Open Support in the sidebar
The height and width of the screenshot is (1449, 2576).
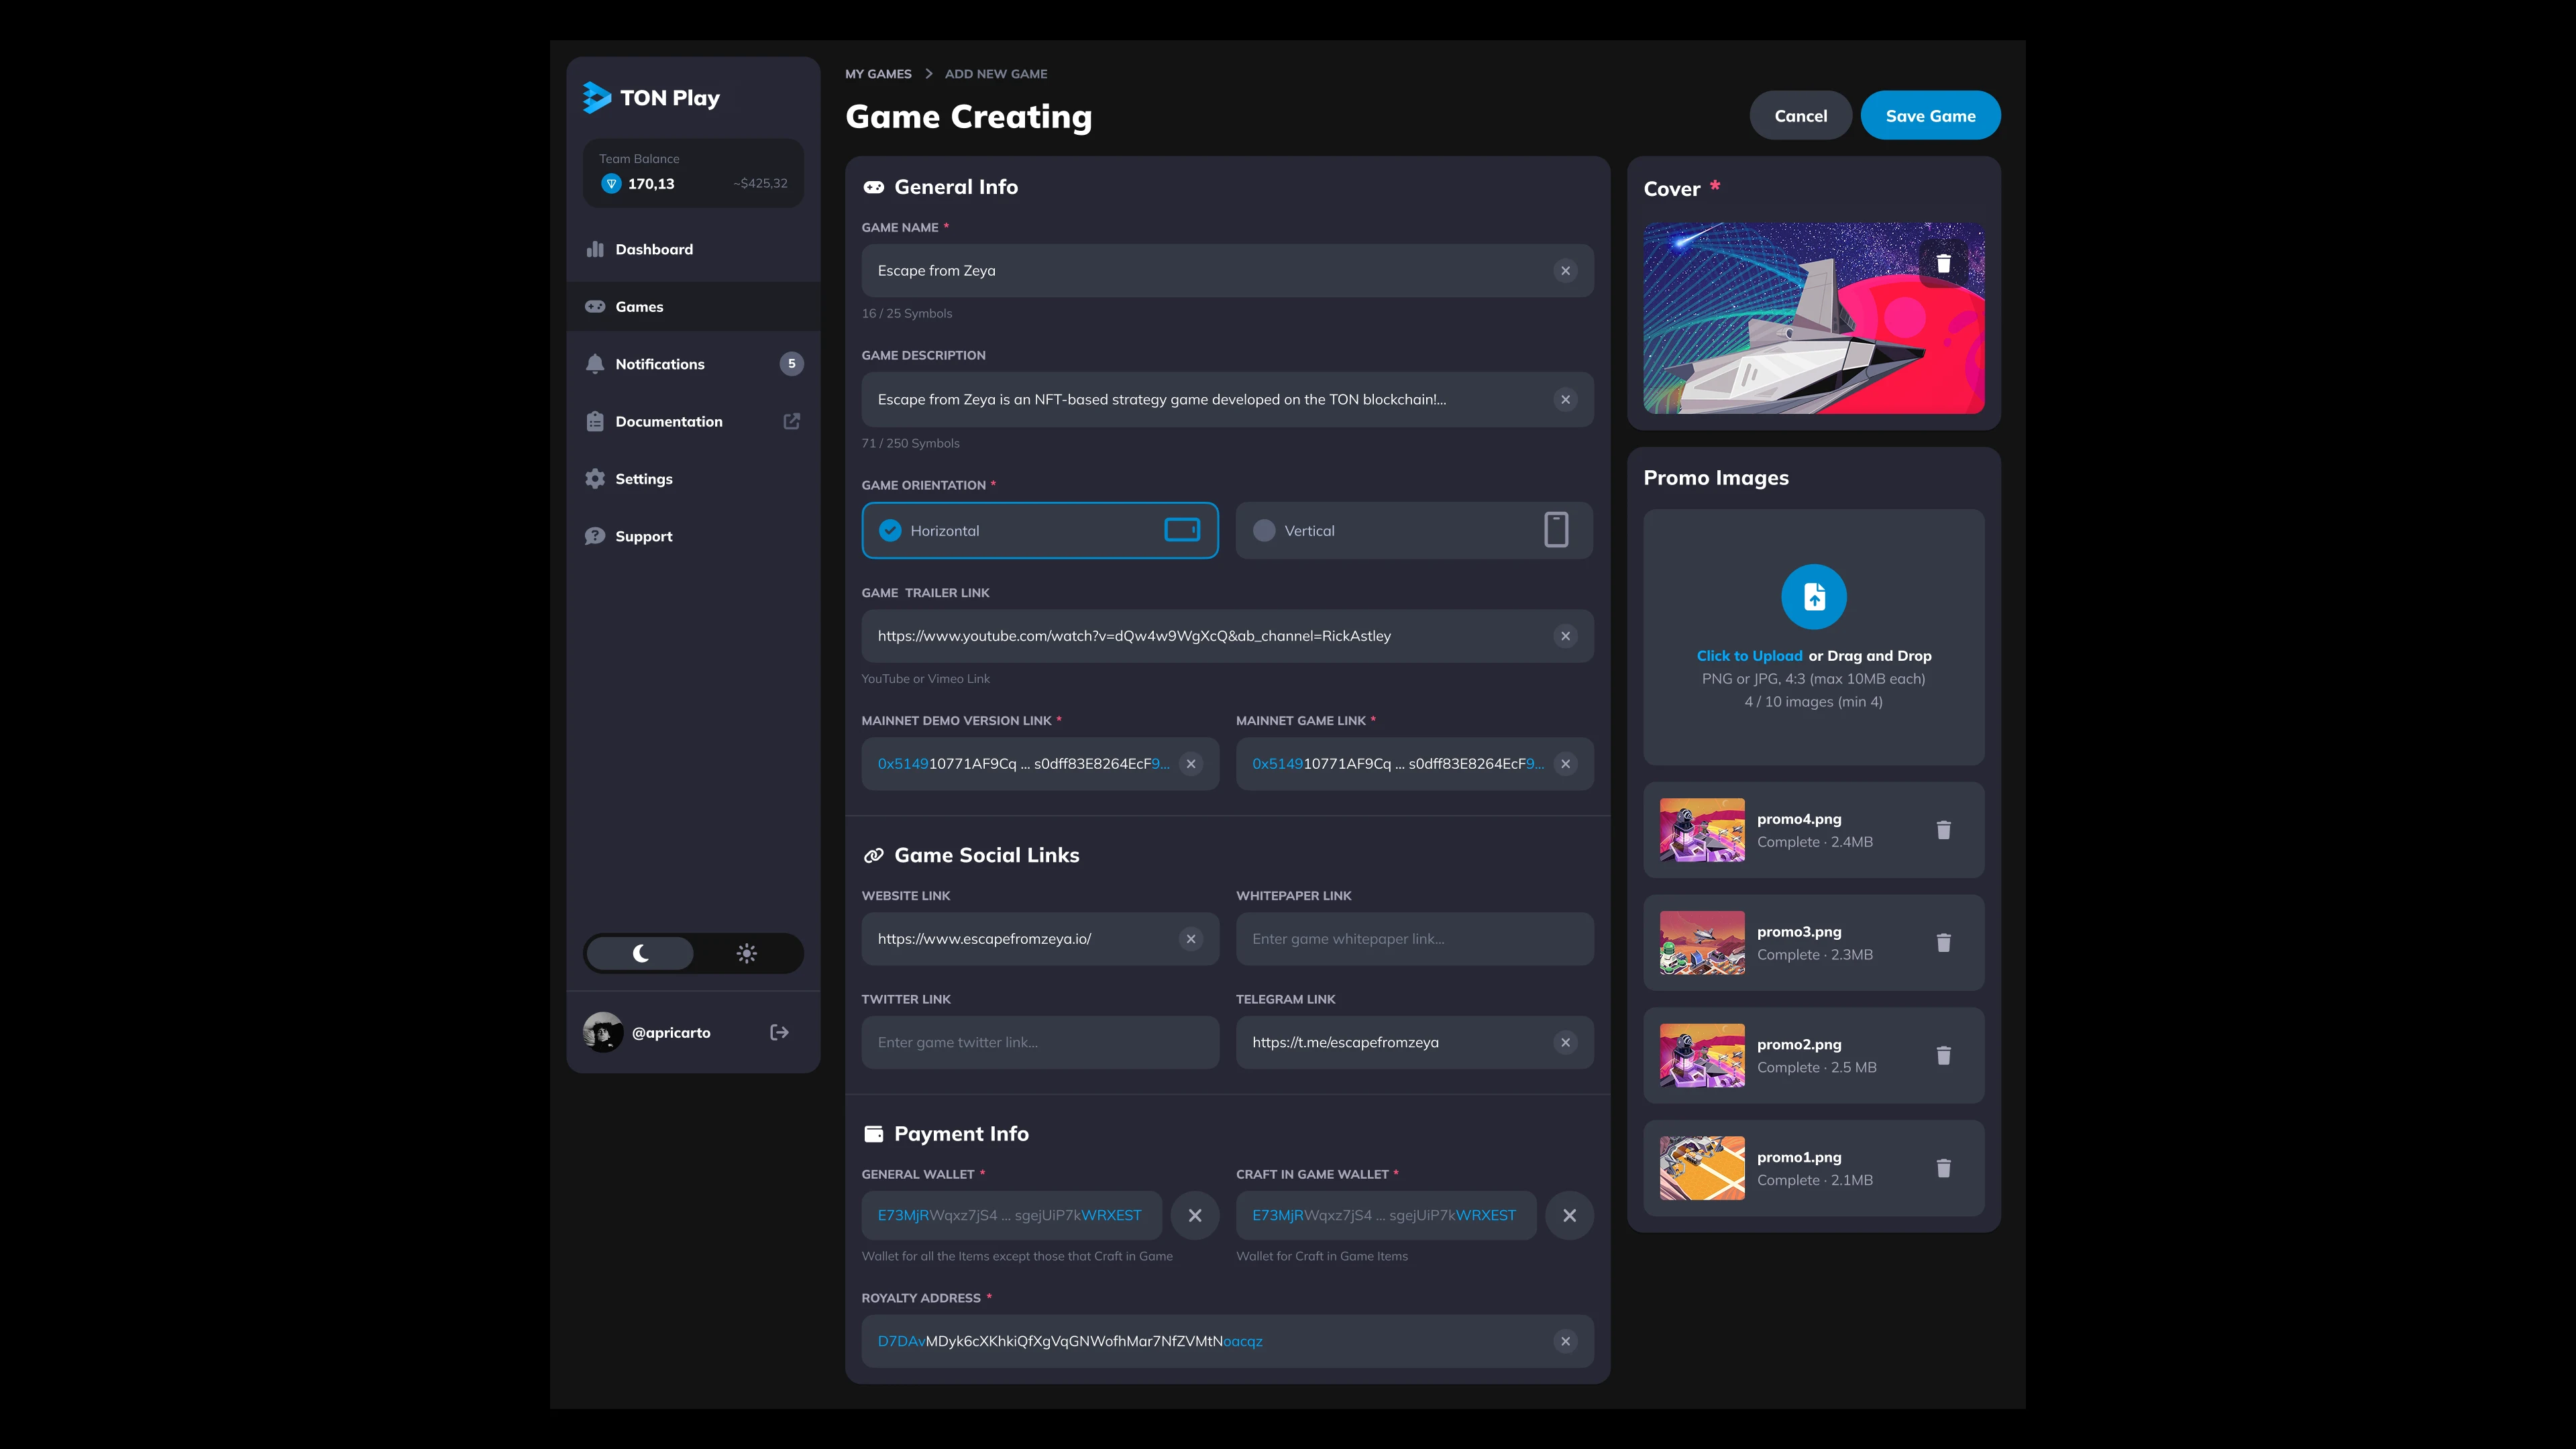point(693,536)
